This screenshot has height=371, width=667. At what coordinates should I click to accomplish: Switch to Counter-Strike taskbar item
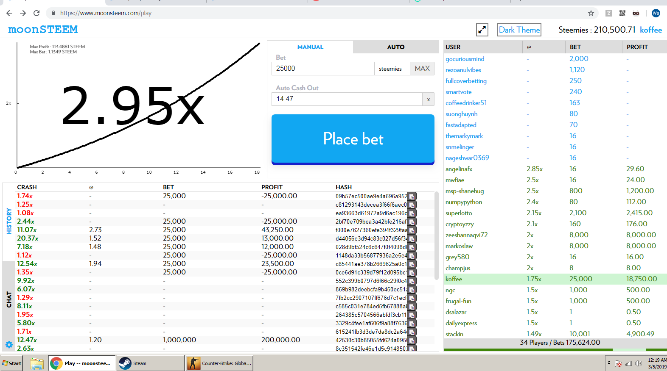220,363
